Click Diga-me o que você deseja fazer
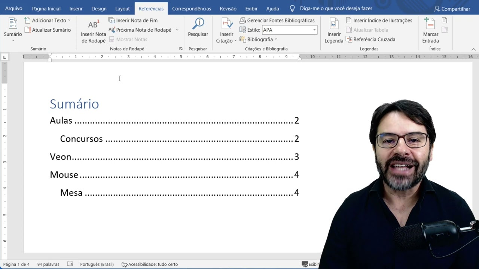 tap(336, 9)
